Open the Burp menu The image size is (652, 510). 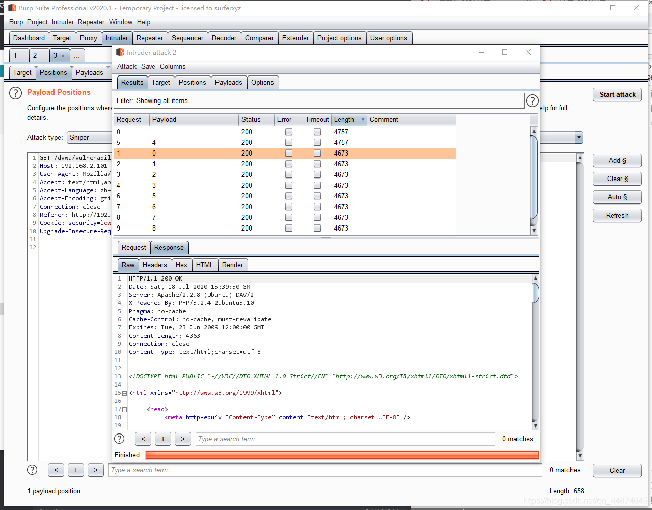click(x=16, y=22)
